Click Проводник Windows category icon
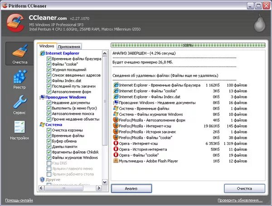Viewport: 272px width, 206px height. [x=42, y=97]
